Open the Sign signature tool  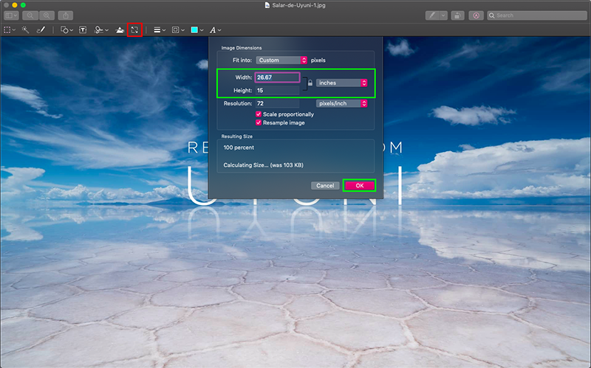(99, 29)
